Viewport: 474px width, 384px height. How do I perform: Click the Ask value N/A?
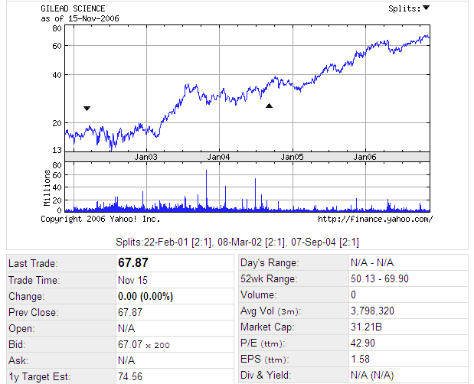(x=126, y=360)
